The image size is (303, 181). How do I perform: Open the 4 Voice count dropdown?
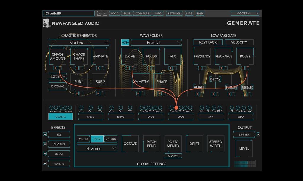97,149
